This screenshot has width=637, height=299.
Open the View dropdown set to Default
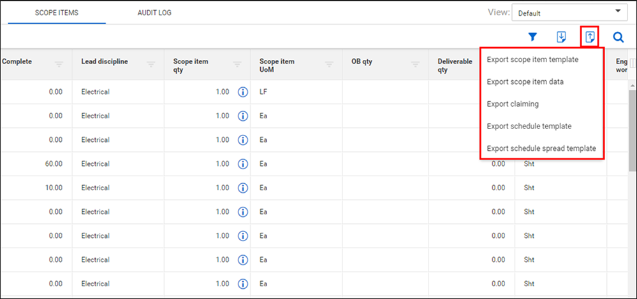pyautogui.click(x=569, y=12)
